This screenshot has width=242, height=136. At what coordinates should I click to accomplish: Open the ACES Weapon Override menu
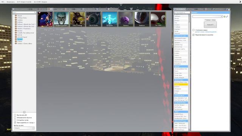tap(24, 2)
